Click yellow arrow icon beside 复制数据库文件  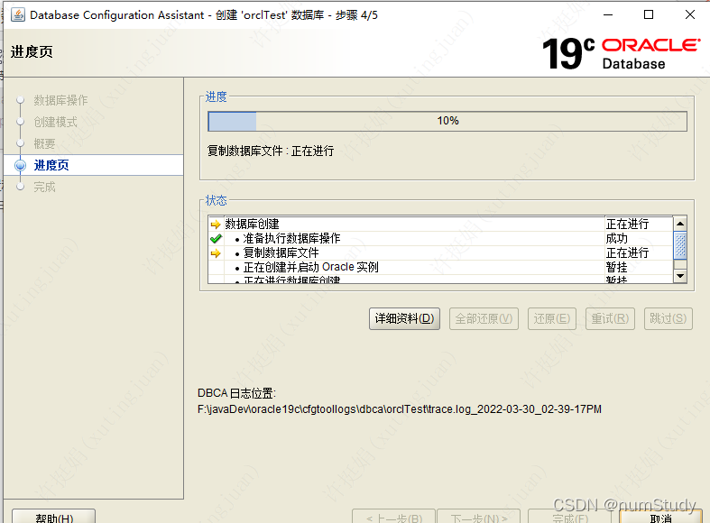point(216,253)
